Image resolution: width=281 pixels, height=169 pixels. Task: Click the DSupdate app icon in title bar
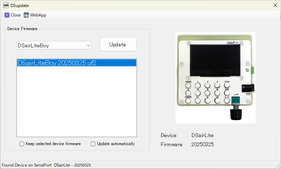point(6,5)
